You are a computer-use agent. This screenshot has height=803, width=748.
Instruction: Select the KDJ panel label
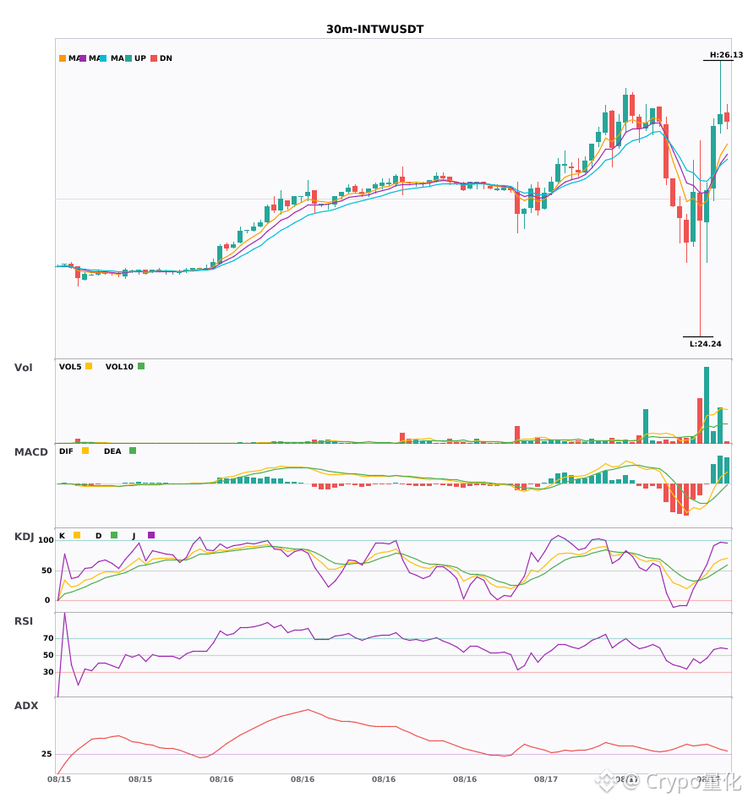(24, 537)
